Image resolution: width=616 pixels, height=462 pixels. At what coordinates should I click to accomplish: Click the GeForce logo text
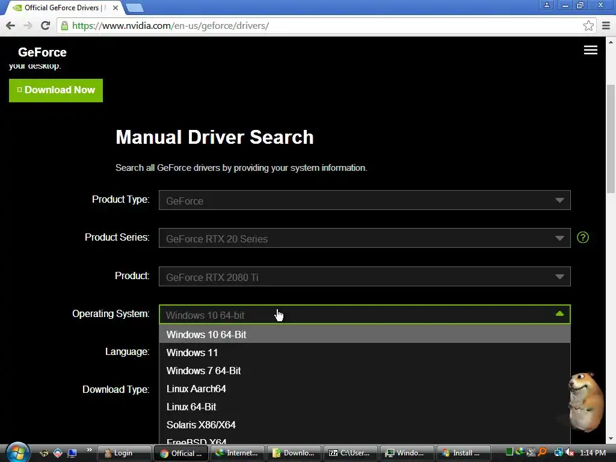click(42, 52)
